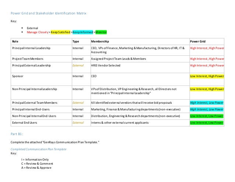Click the yellow 'Keep Satisfied' key label
The width and height of the screenshot is (235, 182).
[60, 32]
